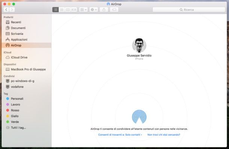The width and height of the screenshot is (229, 149).
Task: Click the Tag section header
Action: click(6, 93)
